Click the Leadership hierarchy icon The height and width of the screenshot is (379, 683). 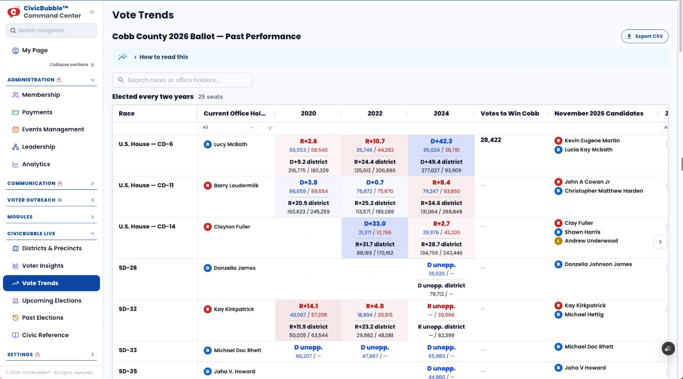pos(15,147)
